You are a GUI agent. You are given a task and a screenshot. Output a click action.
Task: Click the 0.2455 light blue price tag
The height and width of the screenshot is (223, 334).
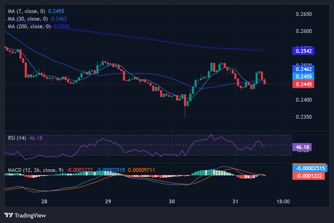tap(303, 76)
